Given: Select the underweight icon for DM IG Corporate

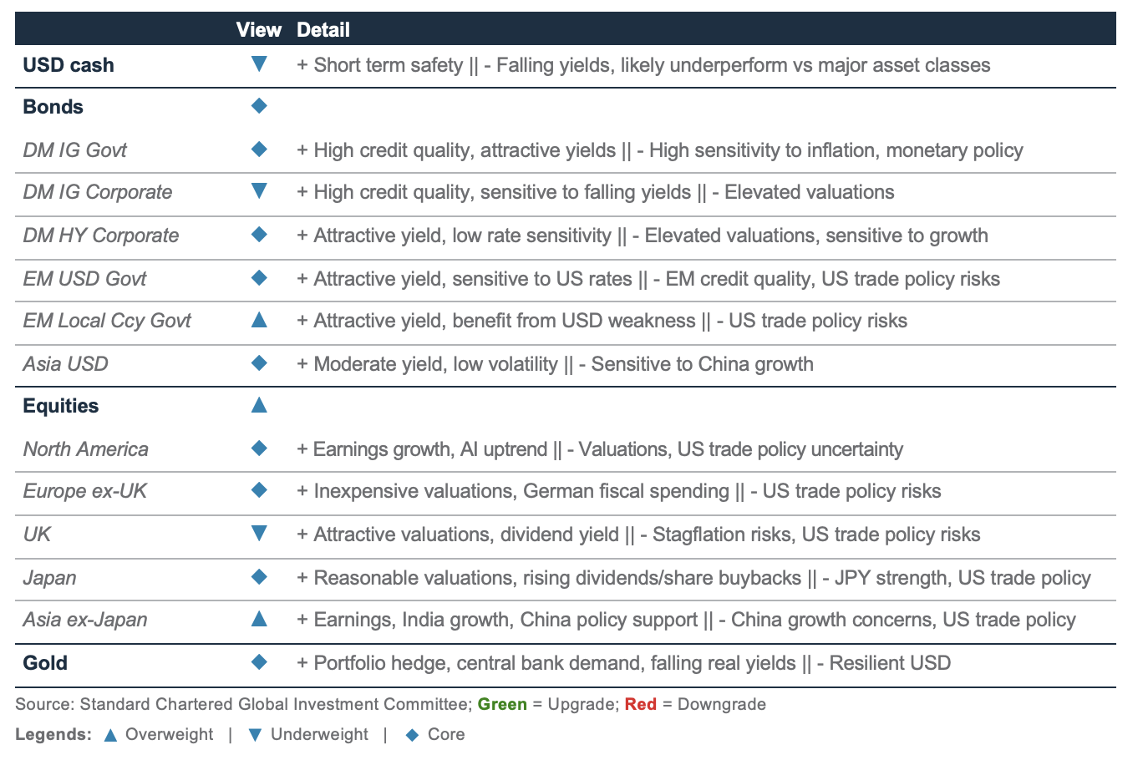Looking at the screenshot, I should [259, 191].
